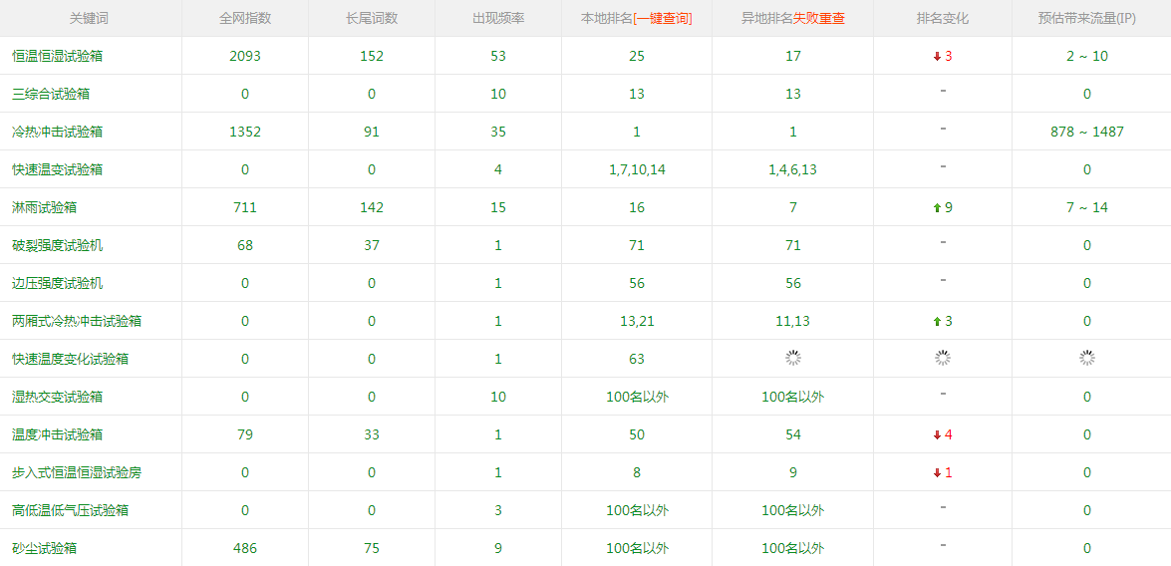Click the 失败重查 link in header

click(x=819, y=19)
